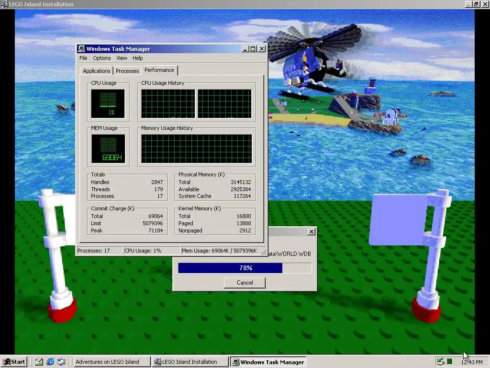Click Kernel Memory Paged value 13888
This screenshot has width=490, height=368.
click(244, 223)
